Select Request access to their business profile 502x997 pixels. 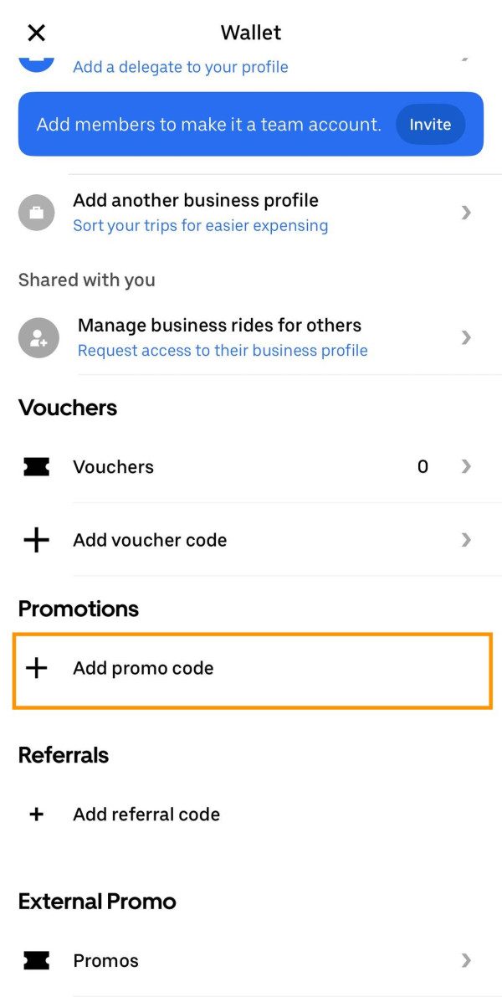coord(221,350)
